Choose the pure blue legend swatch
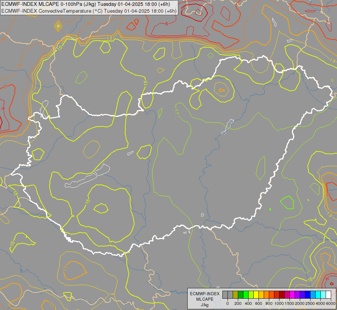 click(x=308, y=294)
